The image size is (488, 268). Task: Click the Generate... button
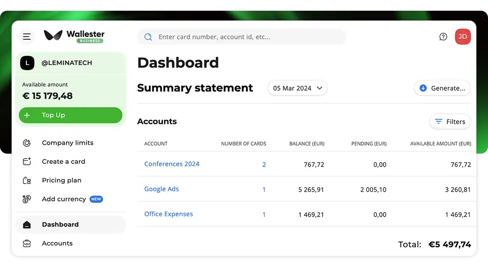click(442, 88)
